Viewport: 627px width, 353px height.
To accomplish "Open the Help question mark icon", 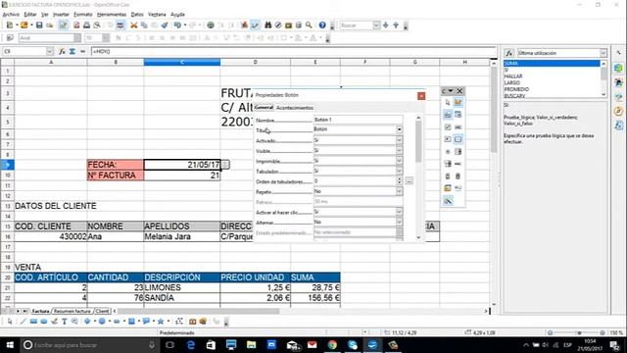I will (322, 25).
